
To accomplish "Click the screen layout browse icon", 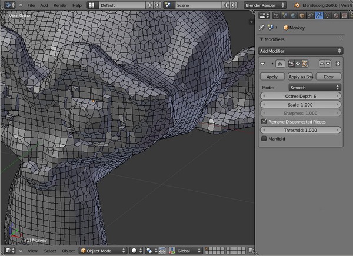I will coord(93,5).
